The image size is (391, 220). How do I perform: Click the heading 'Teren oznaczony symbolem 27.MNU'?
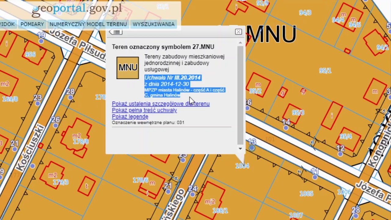(163, 47)
